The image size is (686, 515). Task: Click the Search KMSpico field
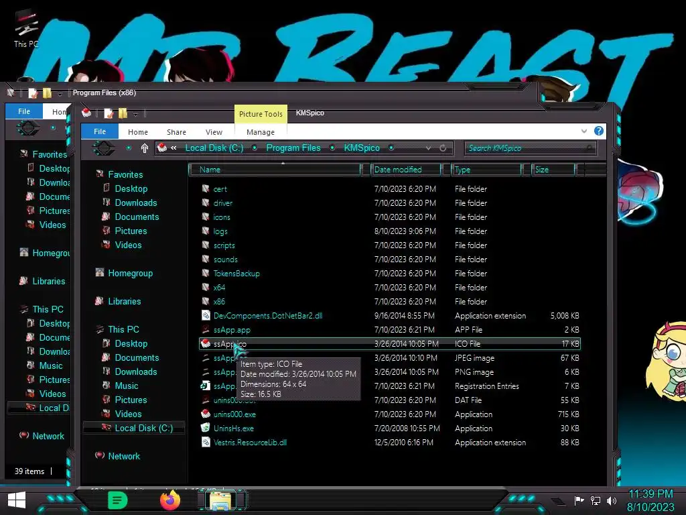[531, 148]
